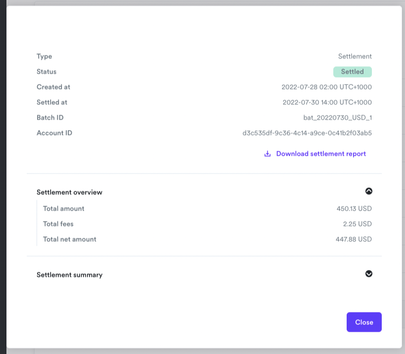This screenshot has width=405, height=354.
Task: Collapse the Settlement overview section chevron
Action: pyautogui.click(x=369, y=191)
